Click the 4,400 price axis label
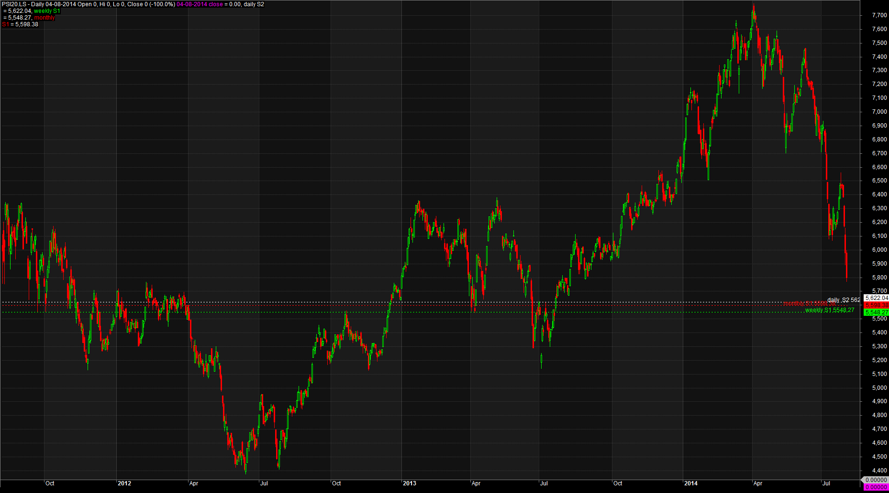The height and width of the screenshot is (493, 889). pos(879,471)
